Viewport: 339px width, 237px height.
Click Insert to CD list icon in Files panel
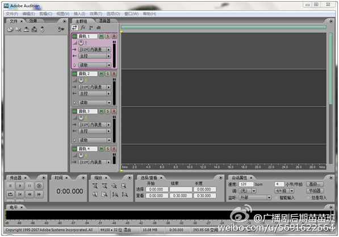click(x=43, y=29)
